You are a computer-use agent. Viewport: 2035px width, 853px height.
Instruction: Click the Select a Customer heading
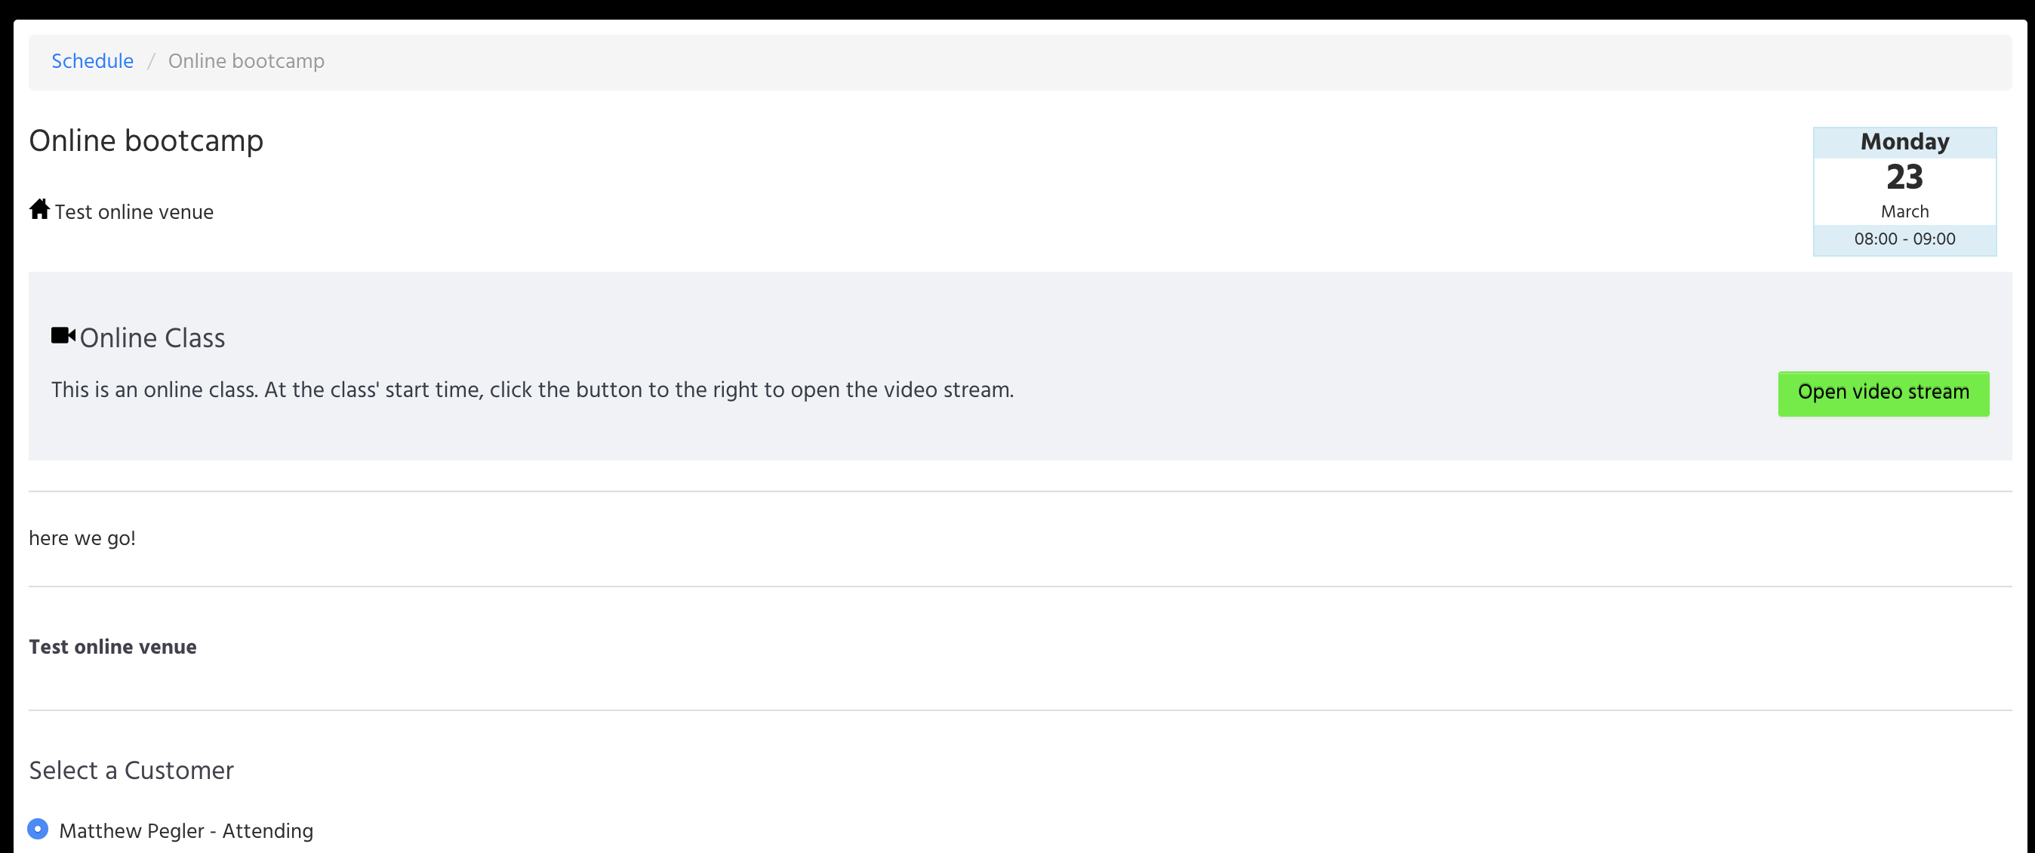131,770
